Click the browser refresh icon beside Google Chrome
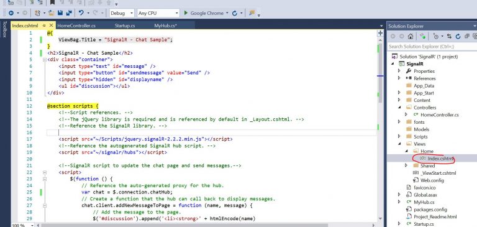This screenshot has width=477, height=227. coord(234,13)
